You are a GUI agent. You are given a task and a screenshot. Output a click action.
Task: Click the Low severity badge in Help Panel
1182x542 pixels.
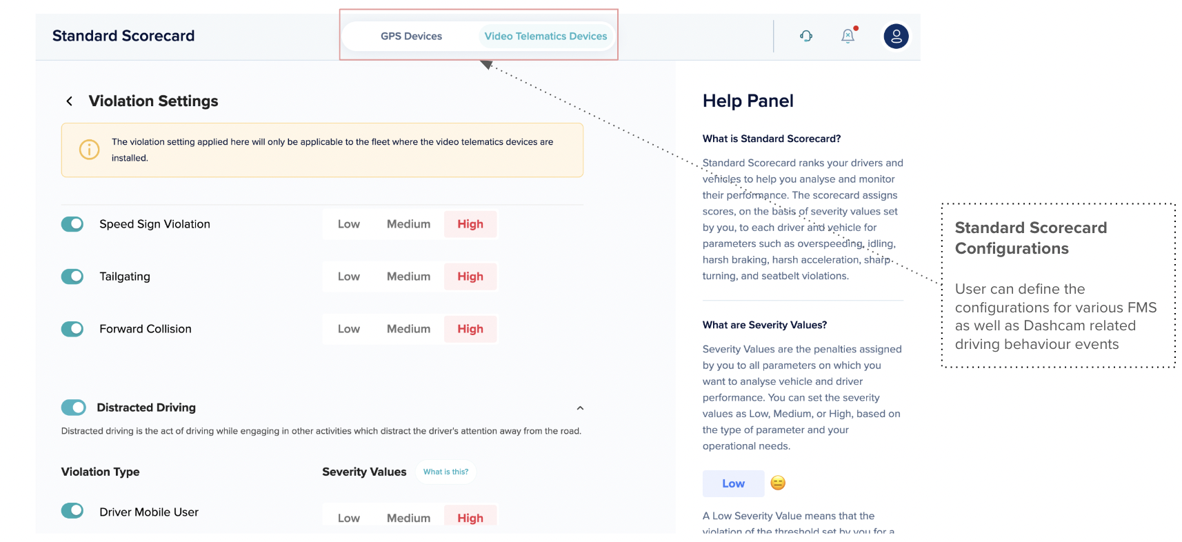(733, 483)
